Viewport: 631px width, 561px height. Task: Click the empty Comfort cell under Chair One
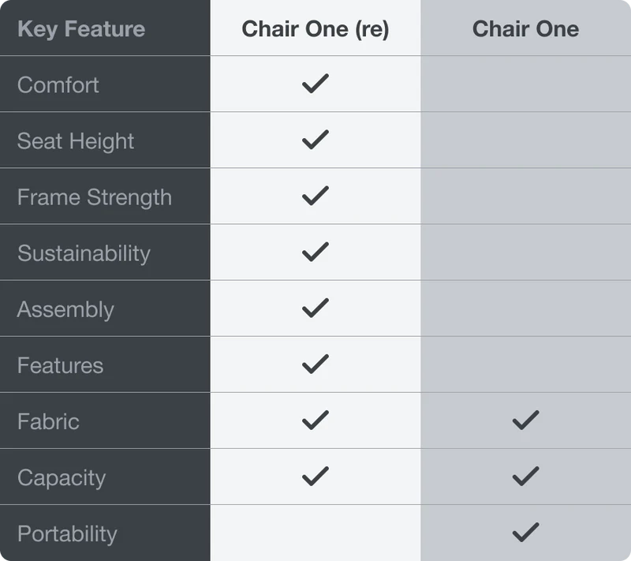(525, 84)
